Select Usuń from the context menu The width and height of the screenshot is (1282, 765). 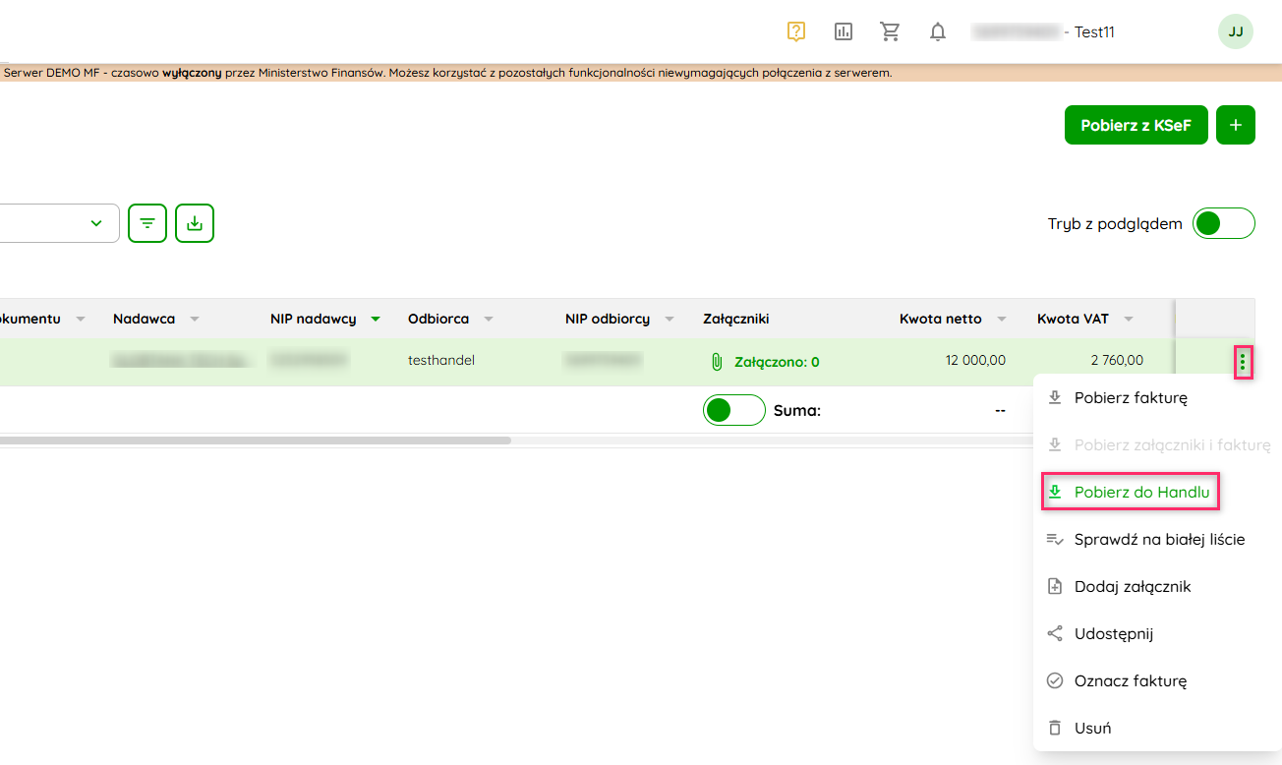click(x=1092, y=728)
